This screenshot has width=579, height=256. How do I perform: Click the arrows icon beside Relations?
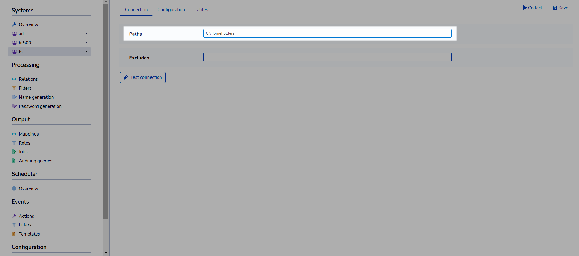click(14, 79)
